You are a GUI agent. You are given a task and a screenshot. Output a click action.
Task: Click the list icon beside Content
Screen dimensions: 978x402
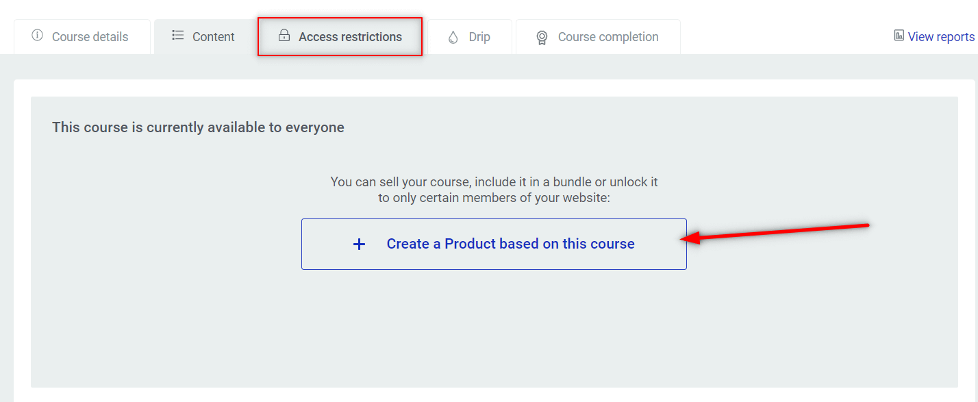coord(178,36)
